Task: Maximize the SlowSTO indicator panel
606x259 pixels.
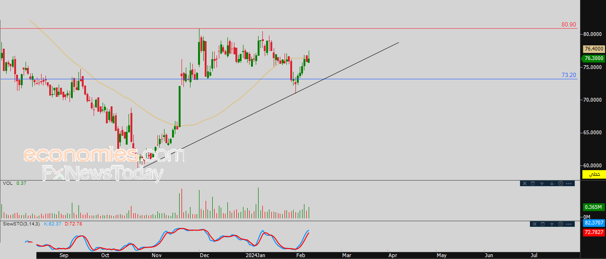Action: (543, 224)
